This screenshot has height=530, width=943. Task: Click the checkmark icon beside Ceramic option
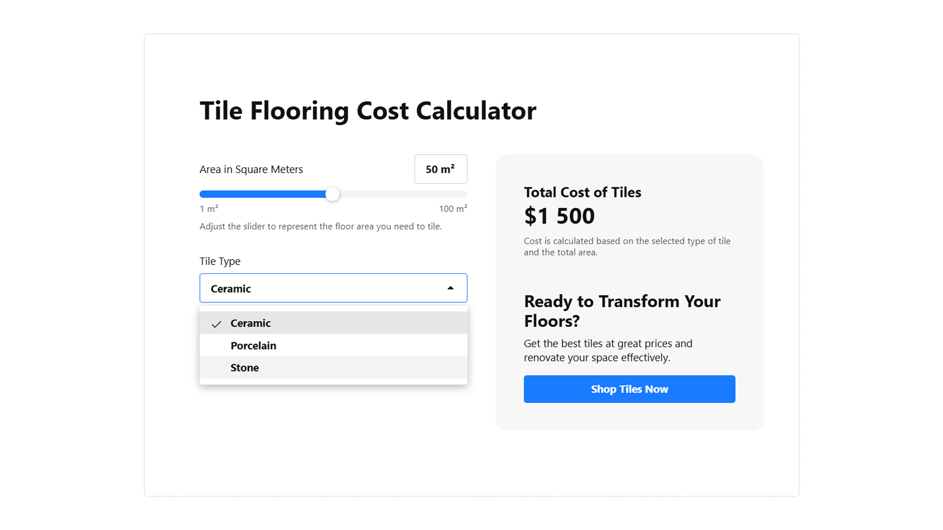216,324
